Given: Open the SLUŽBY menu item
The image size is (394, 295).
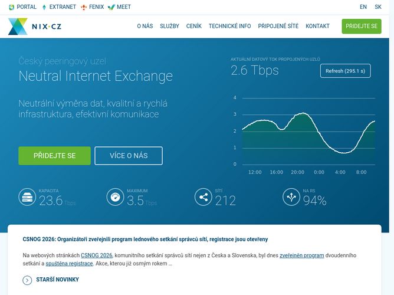Looking at the screenshot, I should [170, 26].
